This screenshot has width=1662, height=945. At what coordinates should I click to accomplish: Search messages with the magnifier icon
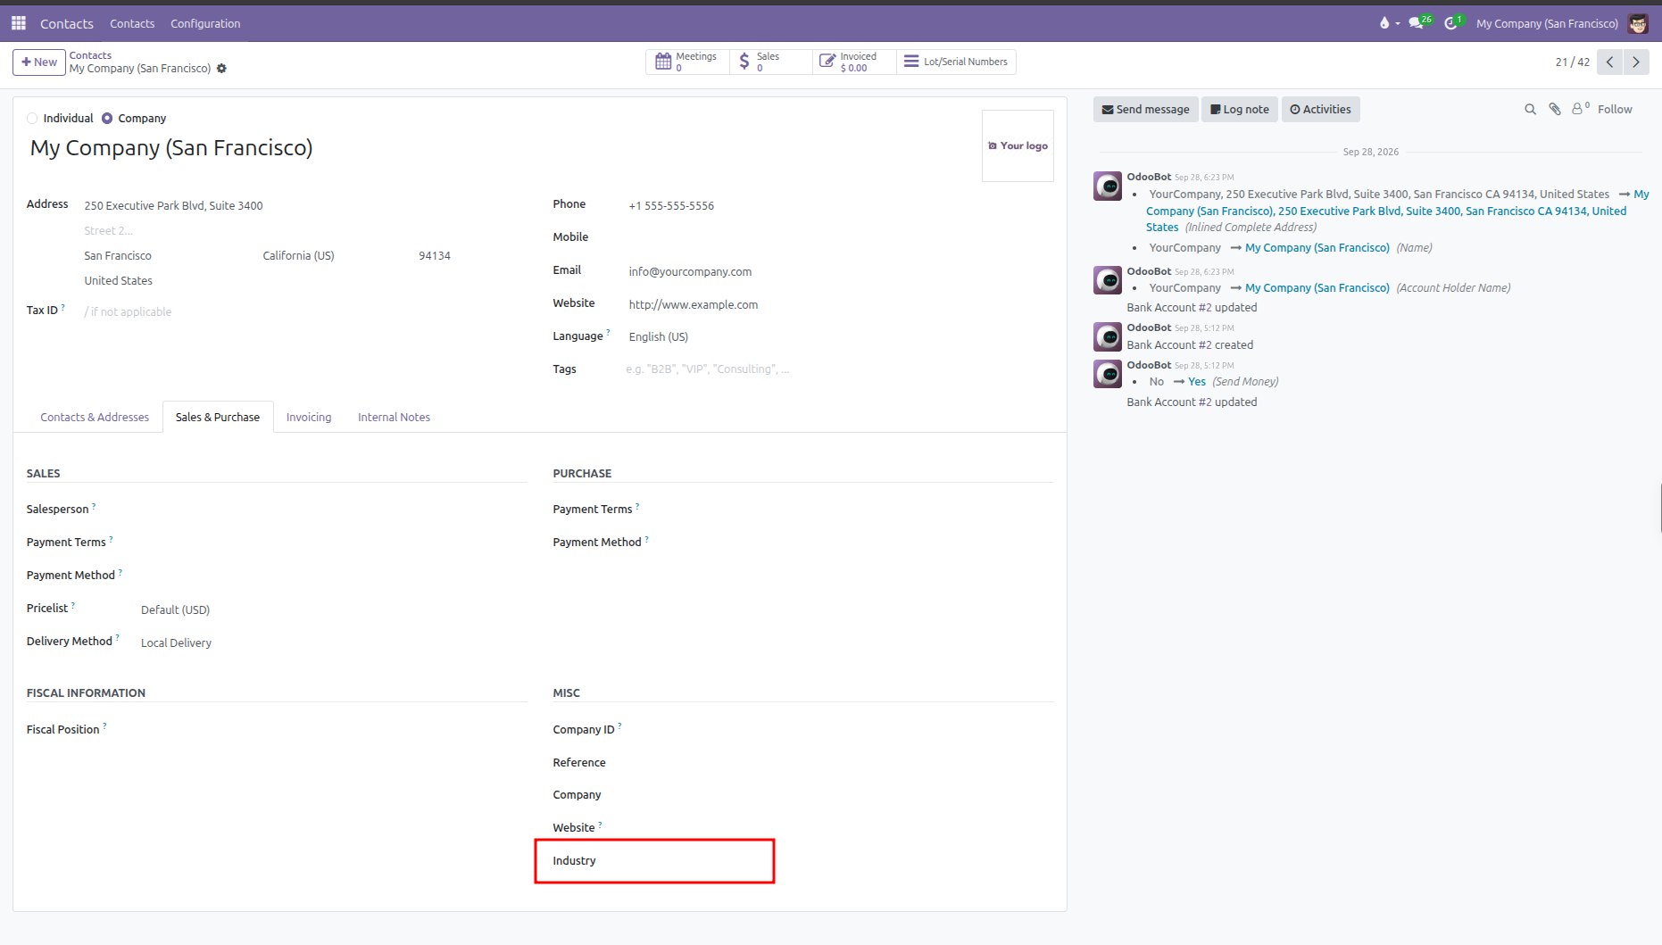pyautogui.click(x=1530, y=109)
